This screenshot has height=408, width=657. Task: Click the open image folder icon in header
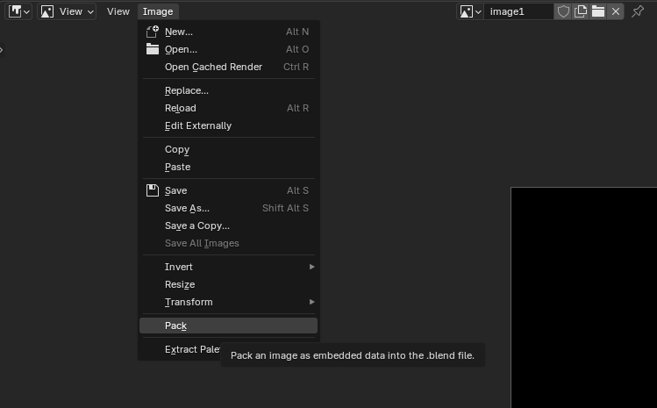[x=598, y=11]
